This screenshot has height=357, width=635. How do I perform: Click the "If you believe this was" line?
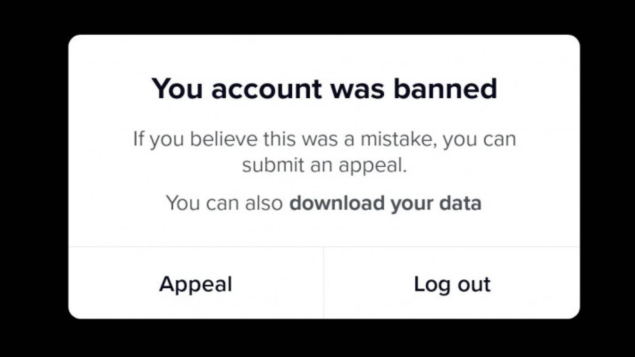coord(324,139)
